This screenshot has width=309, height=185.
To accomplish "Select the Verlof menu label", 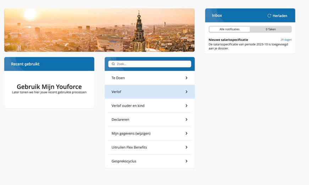I will pos(116,92).
